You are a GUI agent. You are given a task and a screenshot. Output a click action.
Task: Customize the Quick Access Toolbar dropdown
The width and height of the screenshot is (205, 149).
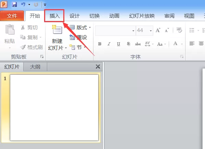coord(45,5)
